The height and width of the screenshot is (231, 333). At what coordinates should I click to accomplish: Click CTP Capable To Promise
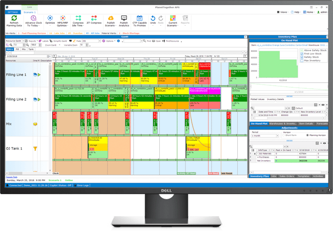pos(139,21)
